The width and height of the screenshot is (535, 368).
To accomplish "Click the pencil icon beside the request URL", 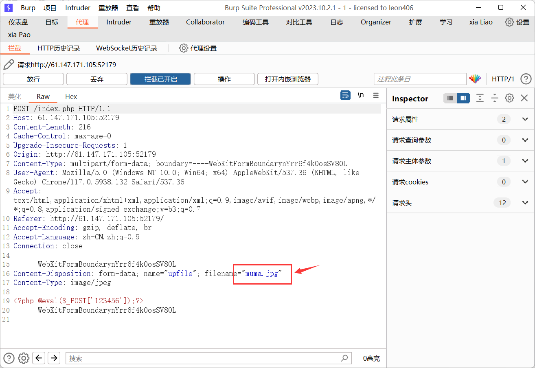I will tap(9, 65).
